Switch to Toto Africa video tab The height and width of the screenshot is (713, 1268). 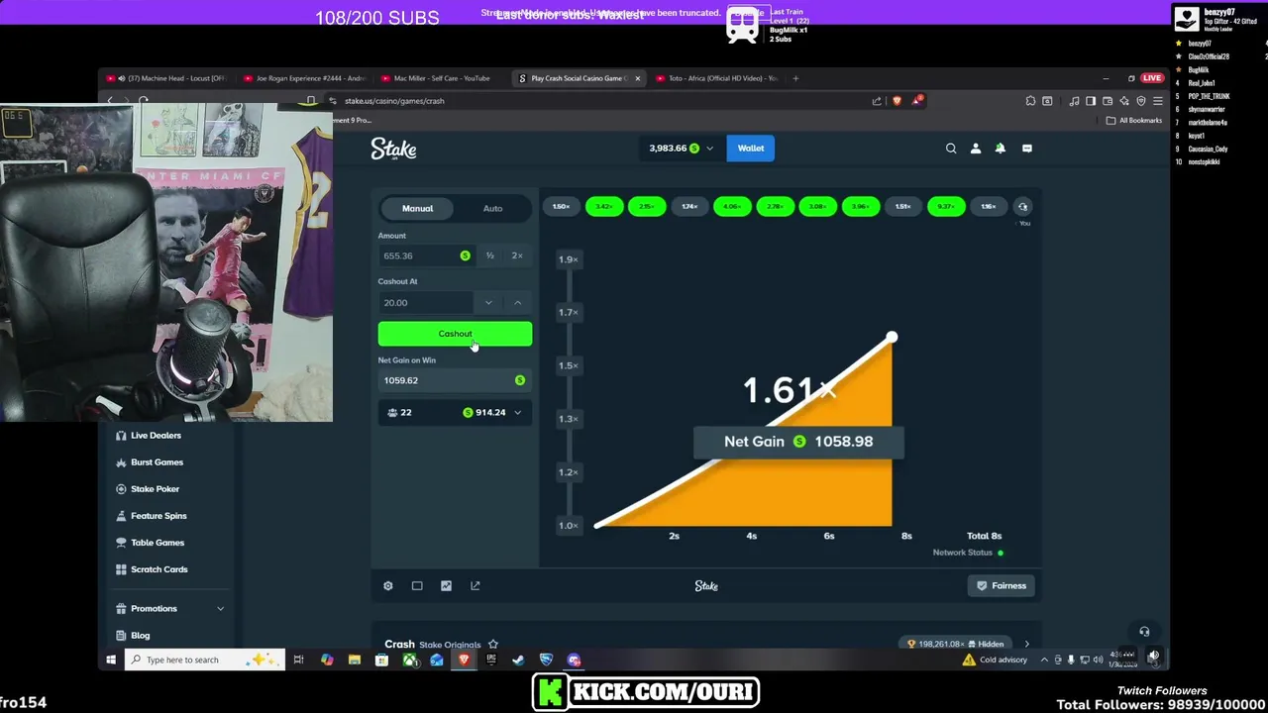click(x=719, y=78)
